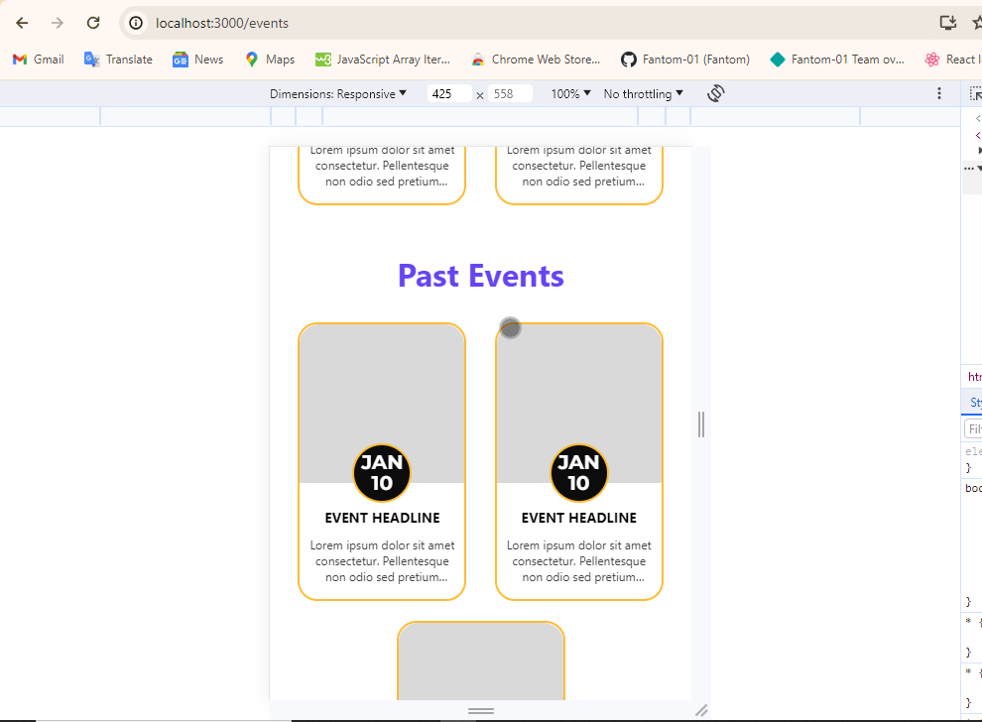
Task: Open the Gmail bookmark
Action: coord(39,60)
